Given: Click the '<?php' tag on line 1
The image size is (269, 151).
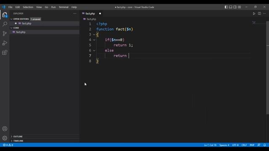Looking at the screenshot, I should click(x=102, y=24).
